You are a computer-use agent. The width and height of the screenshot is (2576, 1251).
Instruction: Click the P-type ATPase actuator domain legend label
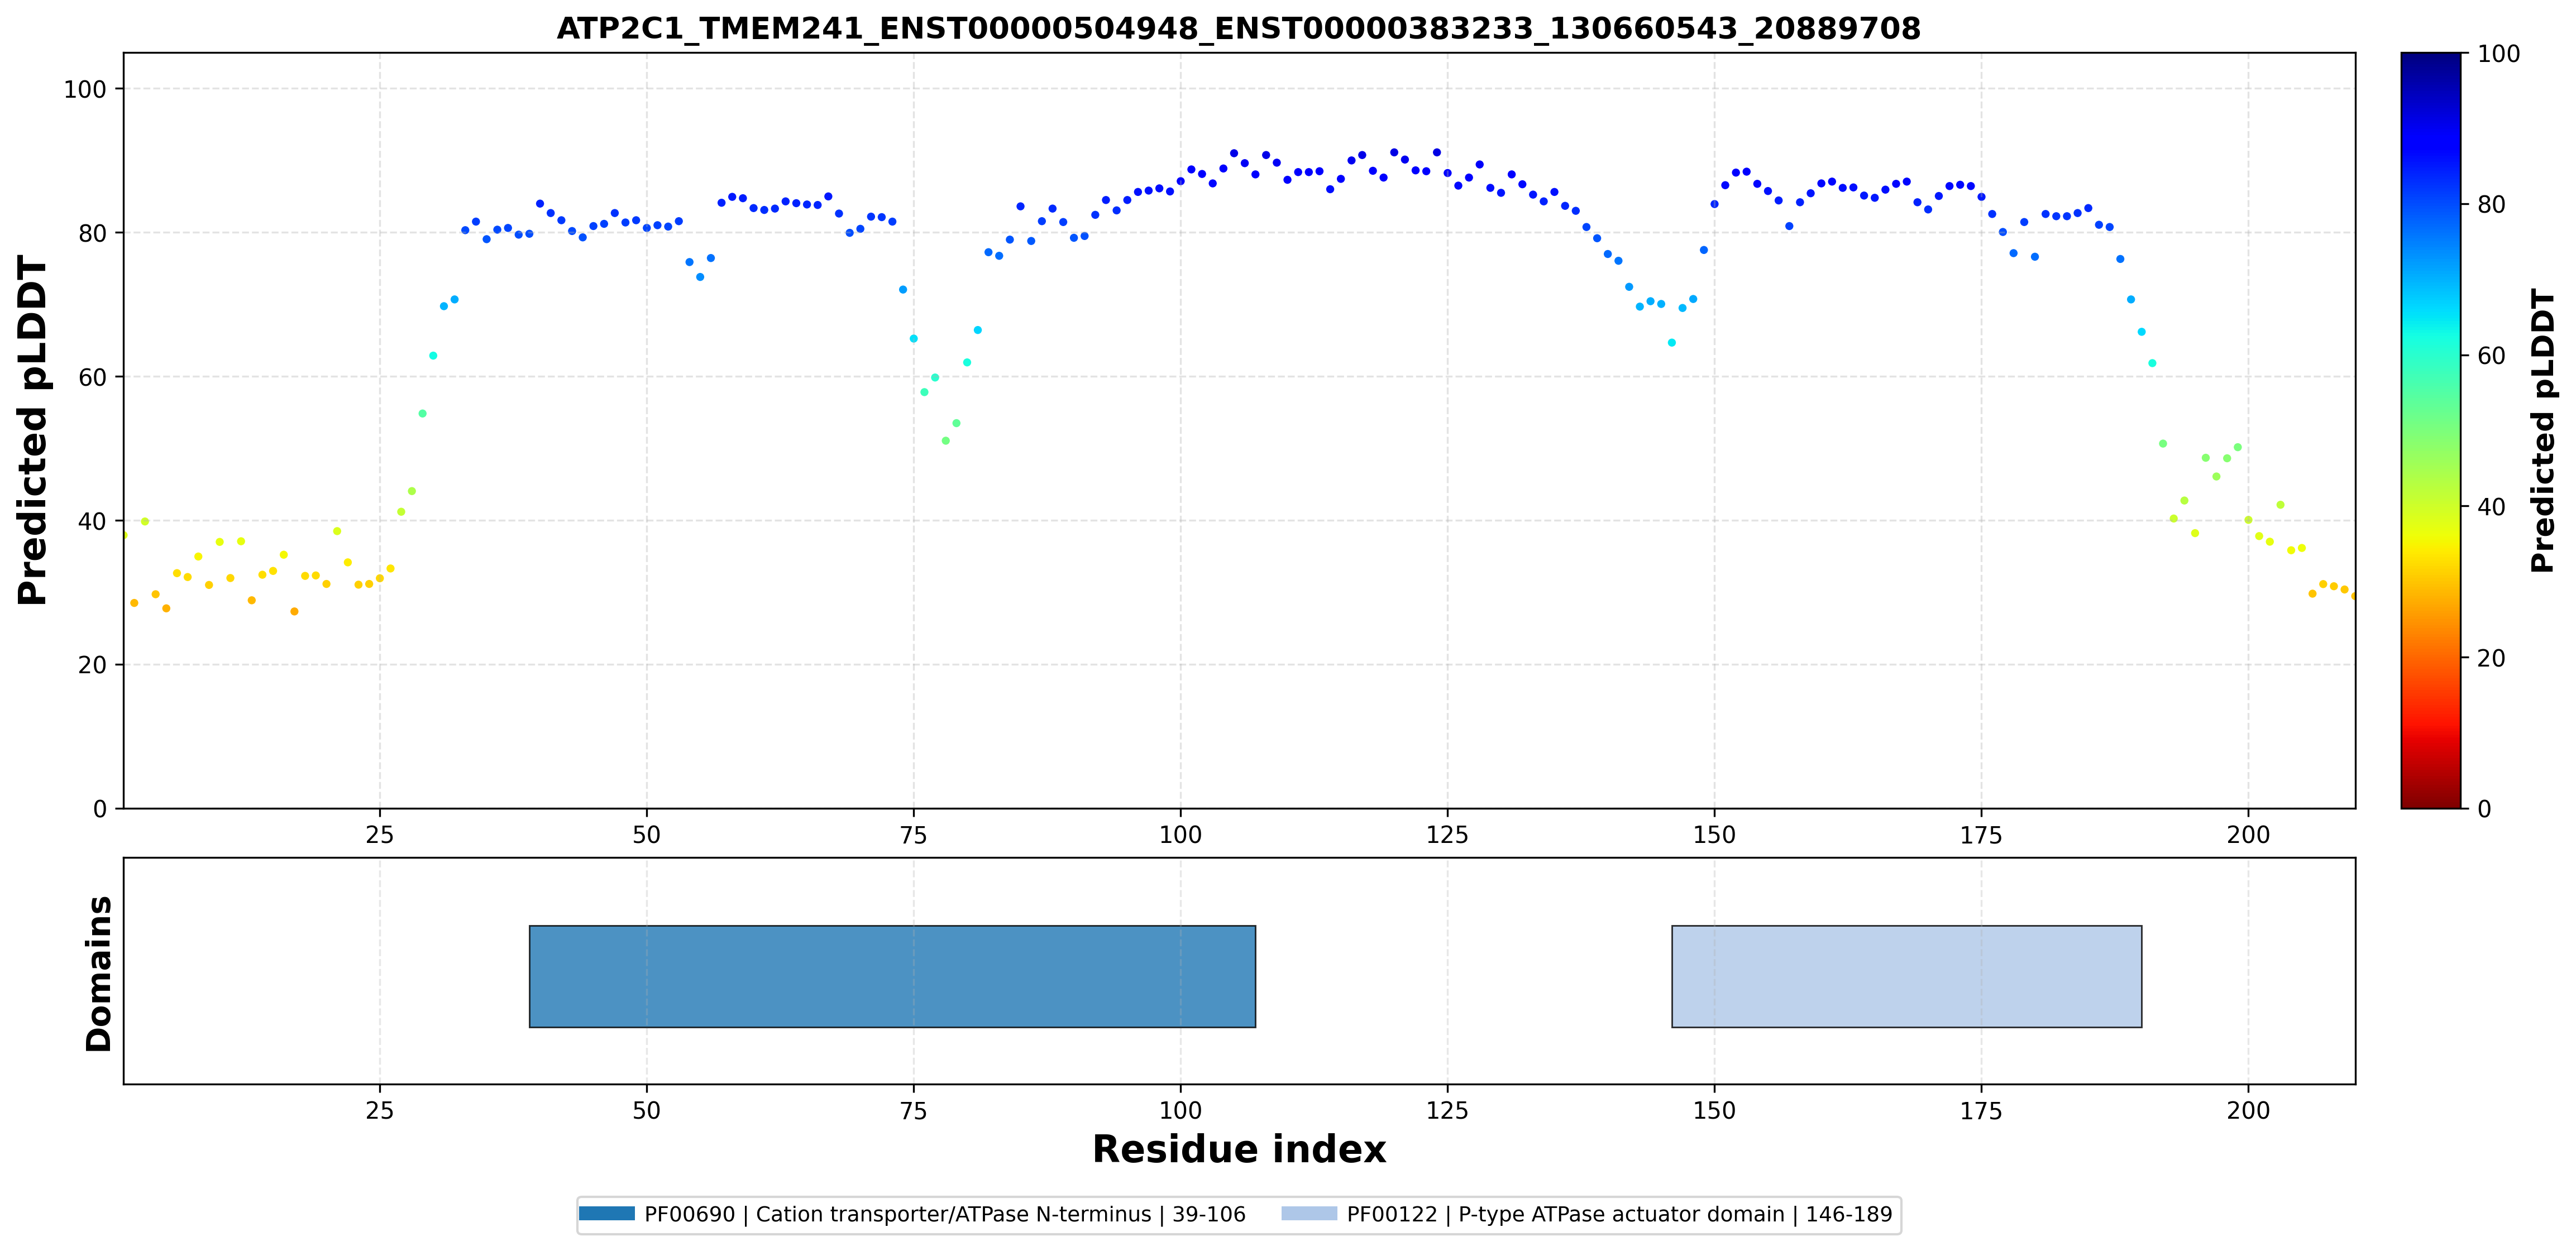coord(1620,1214)
